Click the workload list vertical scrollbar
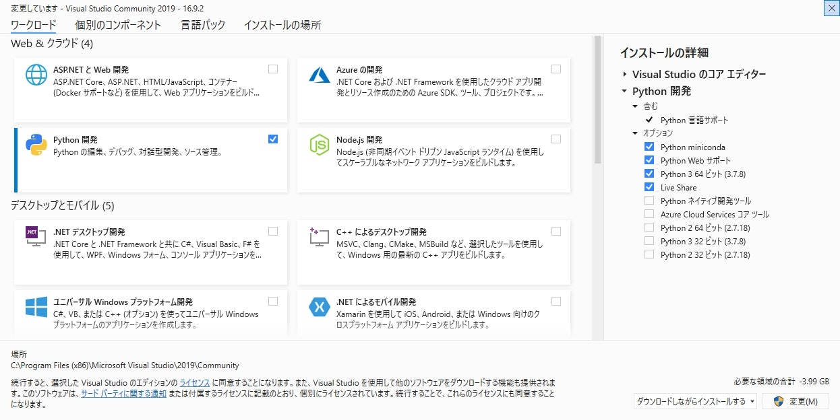840x420 pixels. (597, 101)
